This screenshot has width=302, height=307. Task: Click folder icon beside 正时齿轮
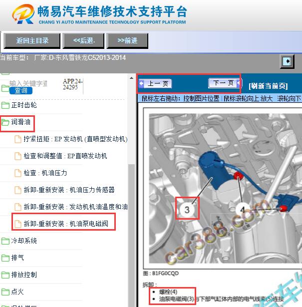pyautogui.click(x=5, y=105)
